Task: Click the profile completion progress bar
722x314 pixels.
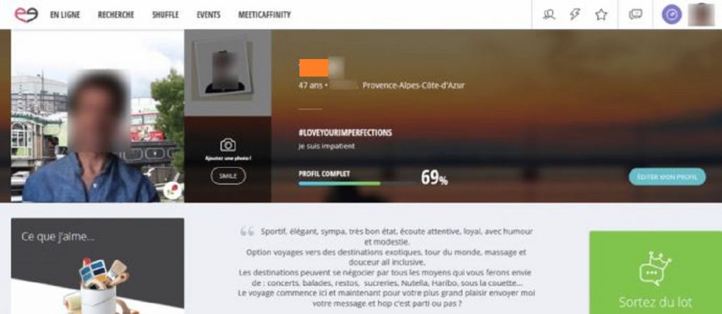Action: (357, 184)
